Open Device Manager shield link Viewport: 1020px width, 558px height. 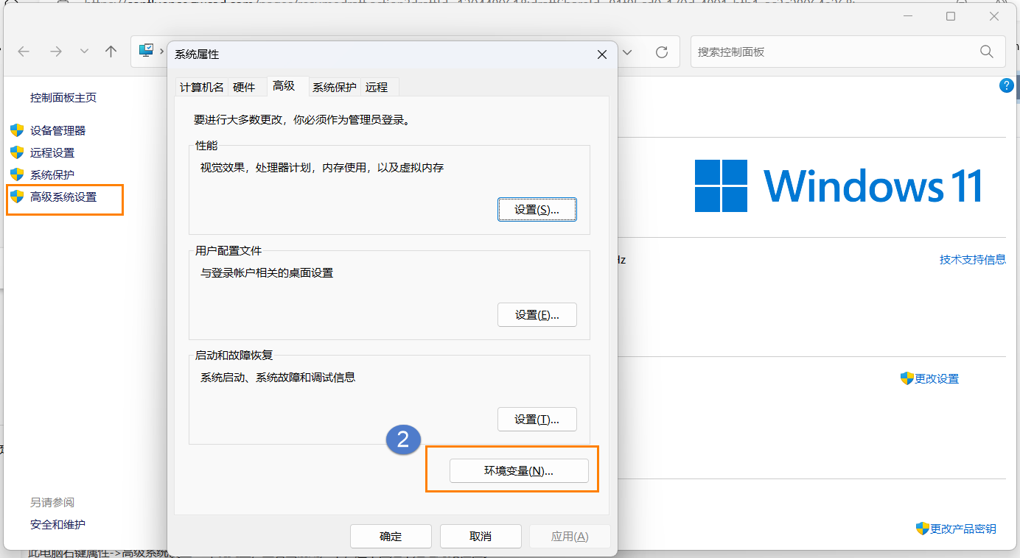(57, 130)
